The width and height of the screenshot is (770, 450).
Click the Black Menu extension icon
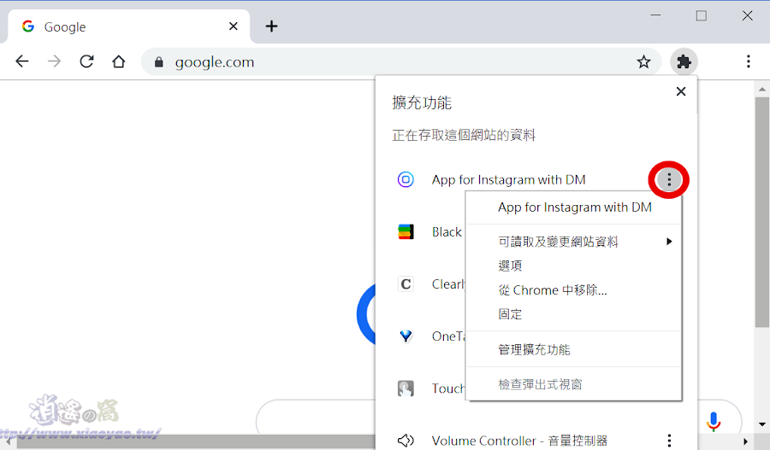(406, 231)
